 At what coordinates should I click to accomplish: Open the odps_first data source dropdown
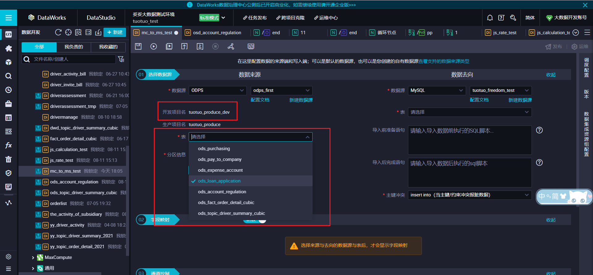(281, 90)
